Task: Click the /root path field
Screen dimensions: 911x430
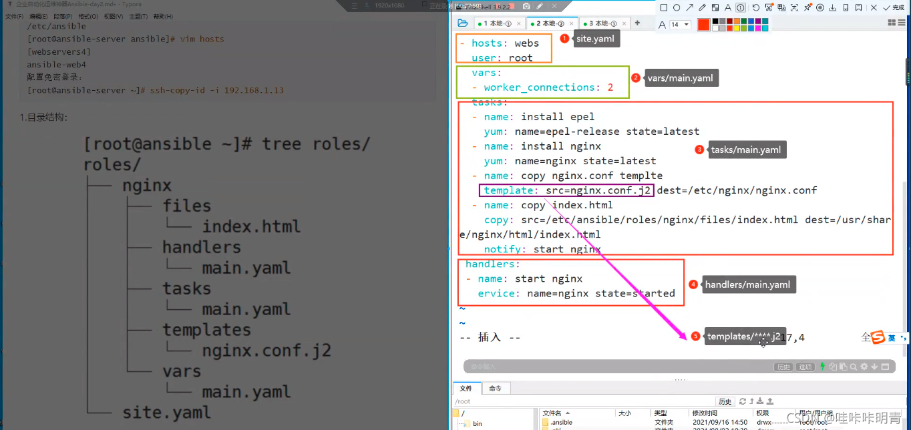Action: click(584, 401)
